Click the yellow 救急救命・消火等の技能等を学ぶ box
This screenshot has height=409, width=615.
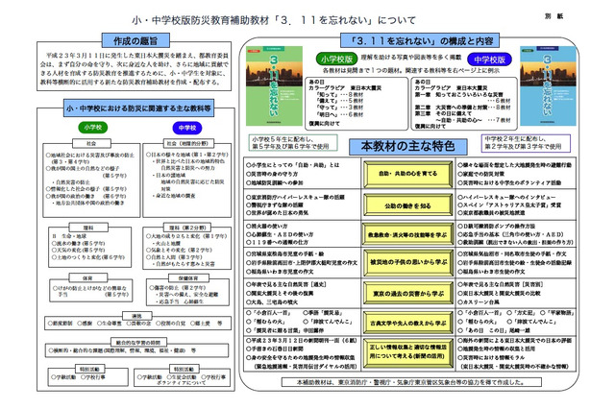(407, 234)
